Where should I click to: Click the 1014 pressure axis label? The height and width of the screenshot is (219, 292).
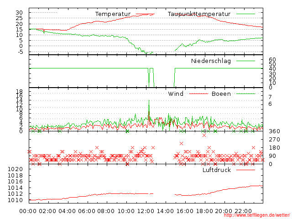click(15, 188)
